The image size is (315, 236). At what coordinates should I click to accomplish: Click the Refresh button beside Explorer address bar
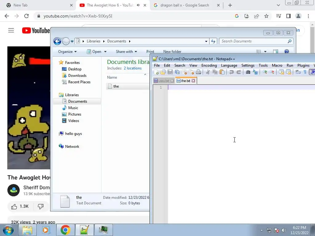(213, 41)
